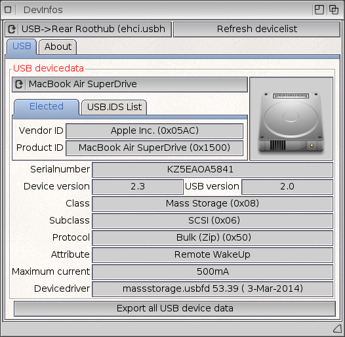The width and height of the screenshot is (345, 337).
Task: Click the Vendor ID field Apple Inc. (0x05AC)
Action: 154,131
